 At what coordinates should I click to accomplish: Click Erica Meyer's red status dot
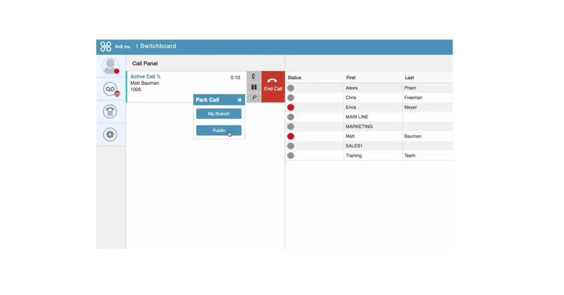[x=291, y=107]
